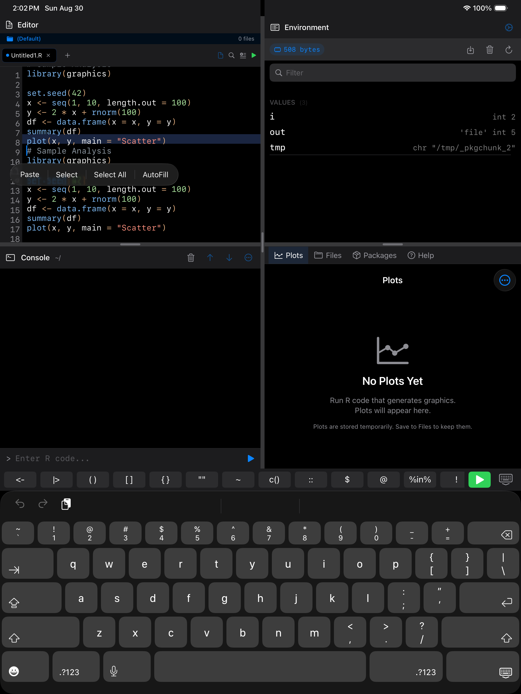Refresh the environment values

pos(509,50)
